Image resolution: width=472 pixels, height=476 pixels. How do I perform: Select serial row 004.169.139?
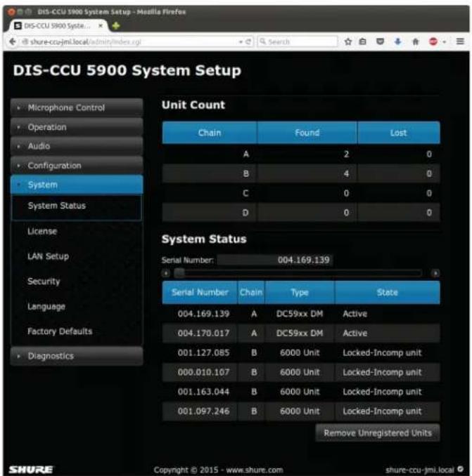[301, 314]
